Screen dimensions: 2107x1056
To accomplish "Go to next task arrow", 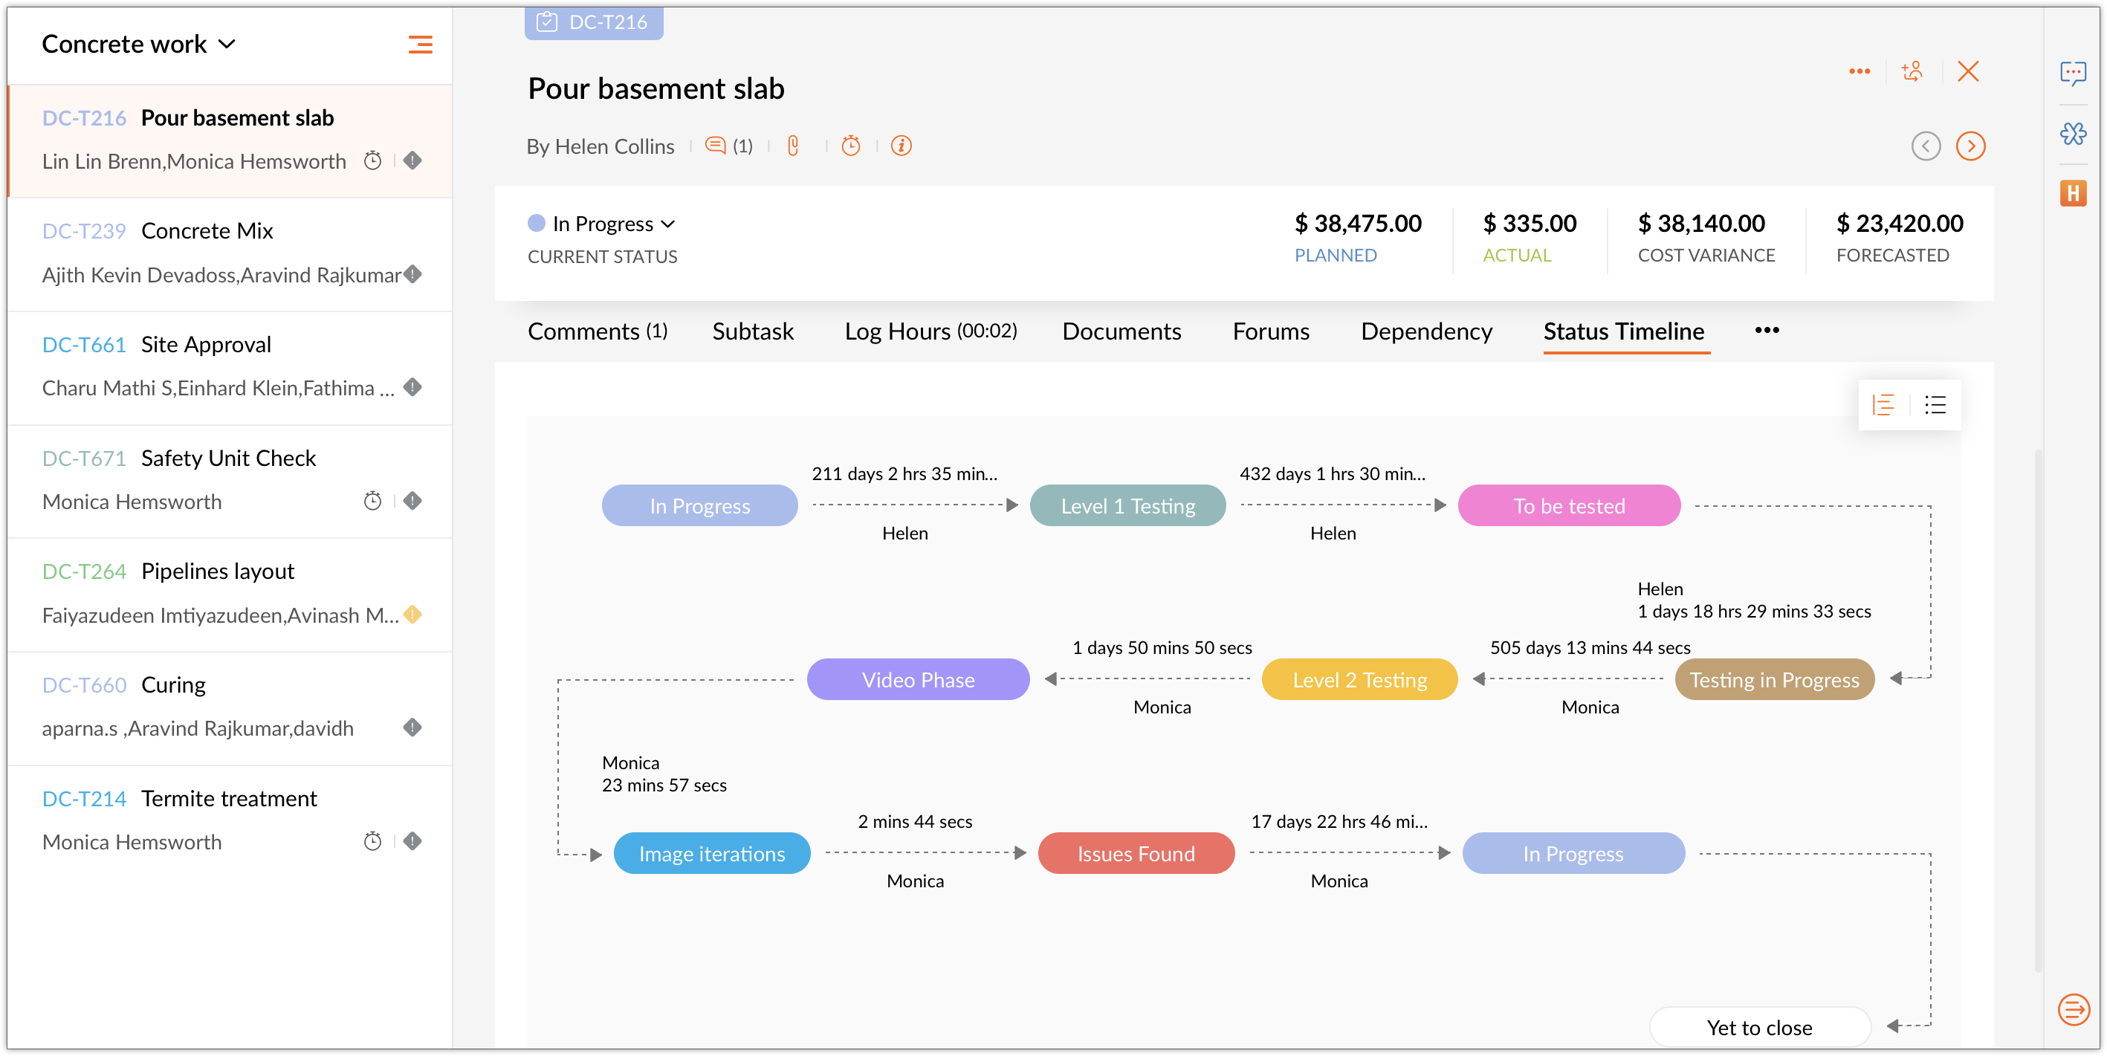I will coord(1970,146).
